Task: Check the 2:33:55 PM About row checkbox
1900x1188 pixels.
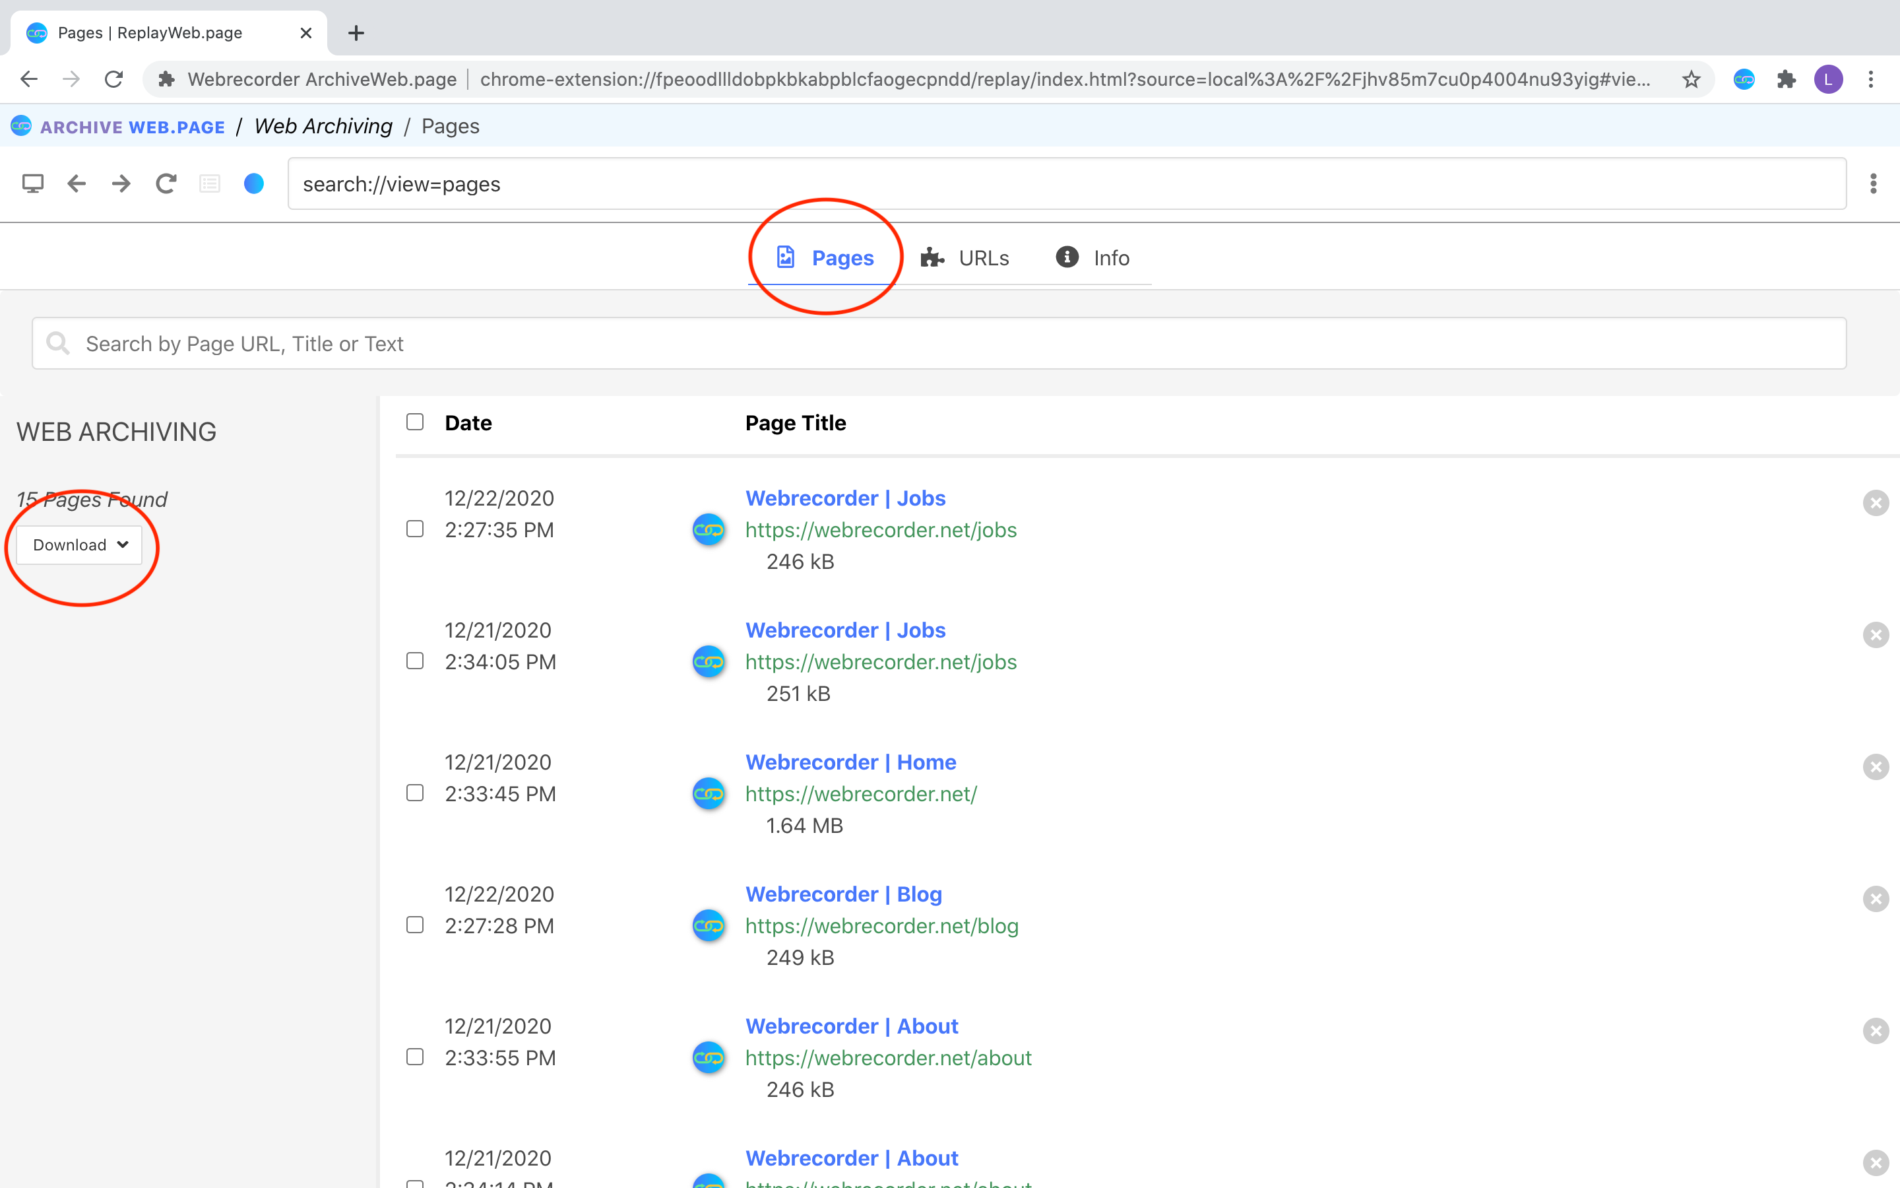Action: coord(414,1057)
